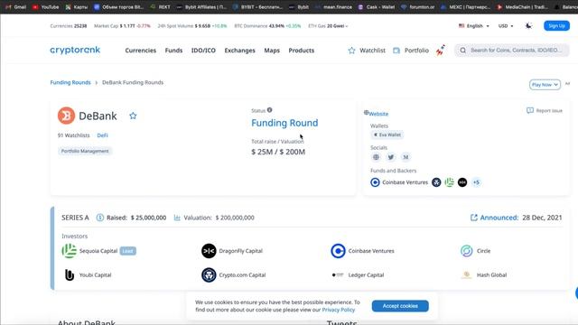Click the Youbi Capital logo icon
Viewport: 578px width, 325px height.
pos(70,274)
